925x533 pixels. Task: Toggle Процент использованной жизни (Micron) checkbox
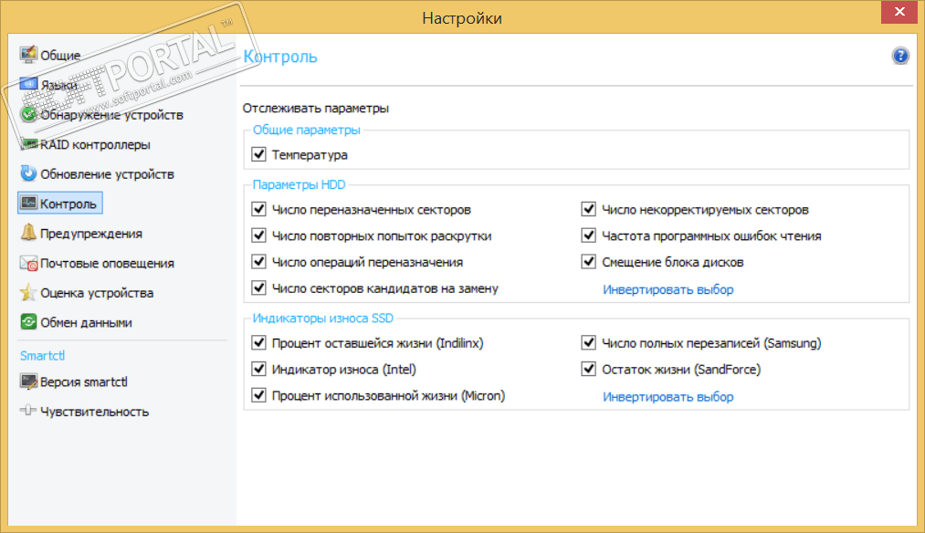click(259, 395)
